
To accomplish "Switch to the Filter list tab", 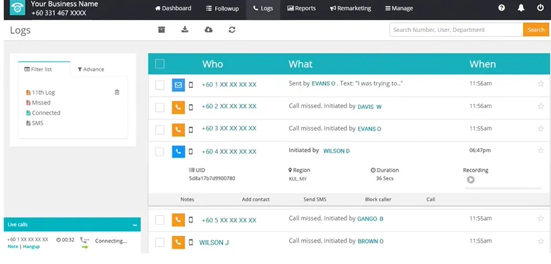I will pyautogui.click(x=44, y=69).
